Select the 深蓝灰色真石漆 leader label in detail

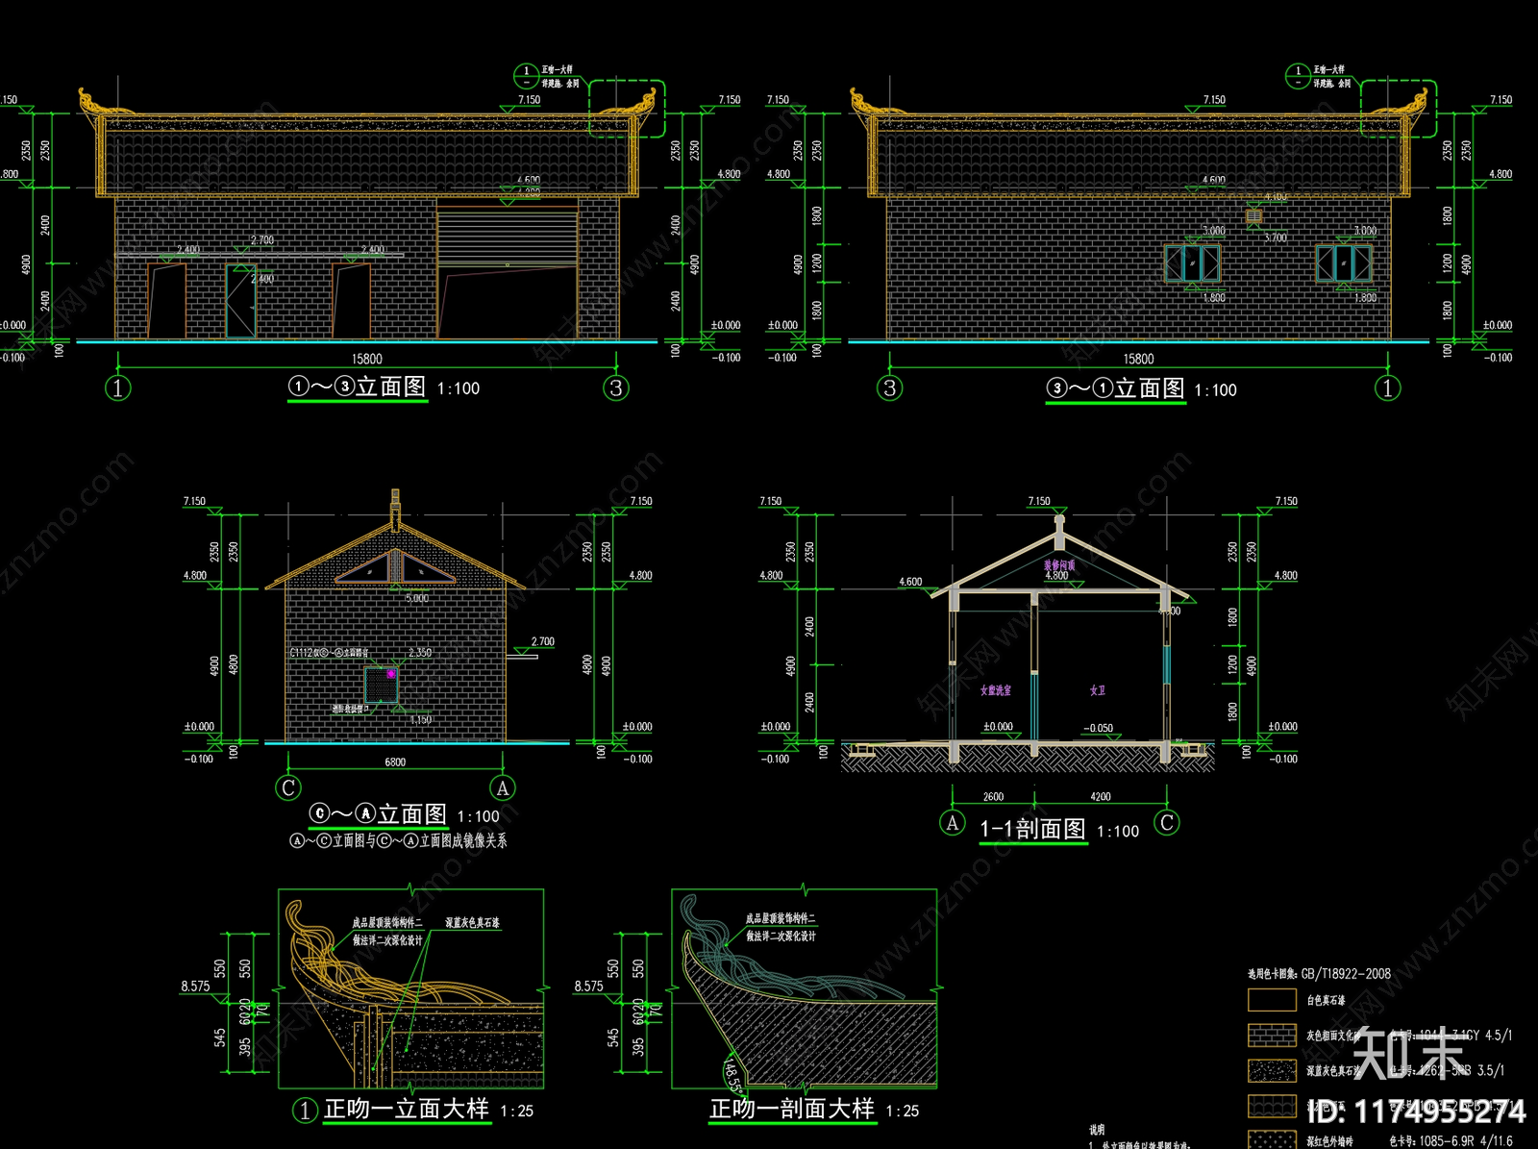tap(472, 922)
